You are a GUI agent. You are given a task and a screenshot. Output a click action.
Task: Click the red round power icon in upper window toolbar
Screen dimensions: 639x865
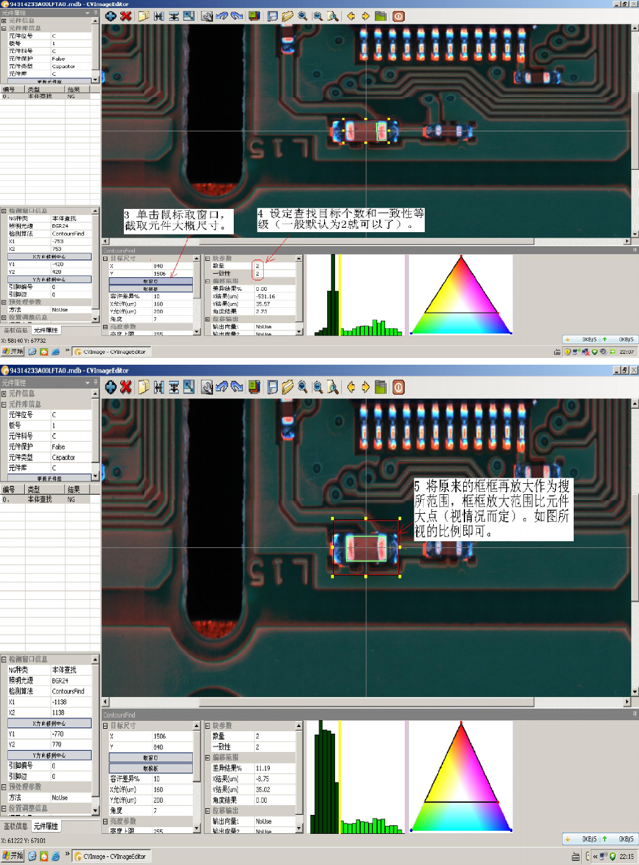click(399, 16)
